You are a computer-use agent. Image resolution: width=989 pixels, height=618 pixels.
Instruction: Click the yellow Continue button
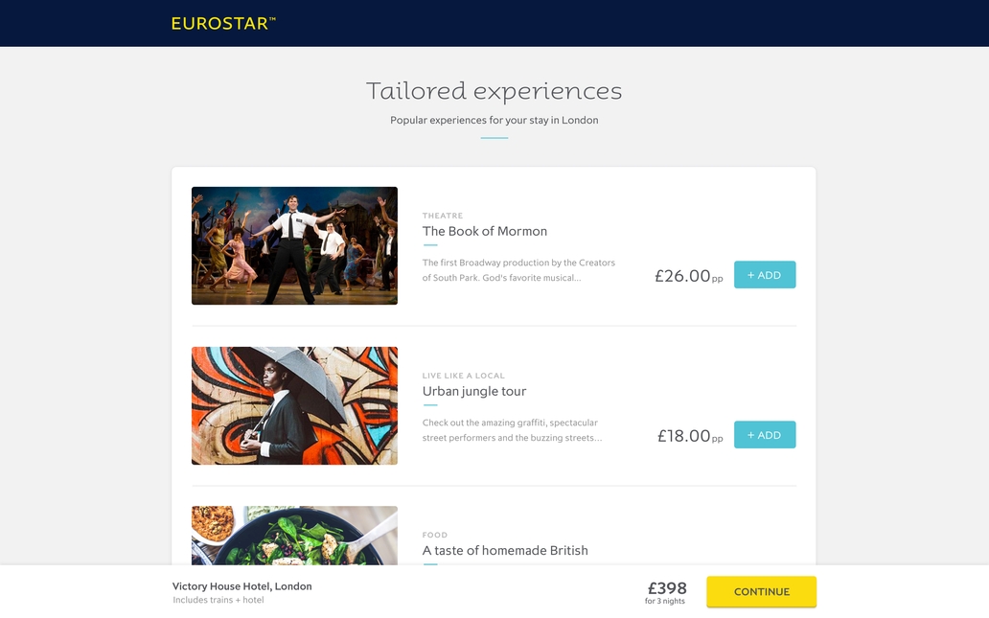[x=761, y=591]
